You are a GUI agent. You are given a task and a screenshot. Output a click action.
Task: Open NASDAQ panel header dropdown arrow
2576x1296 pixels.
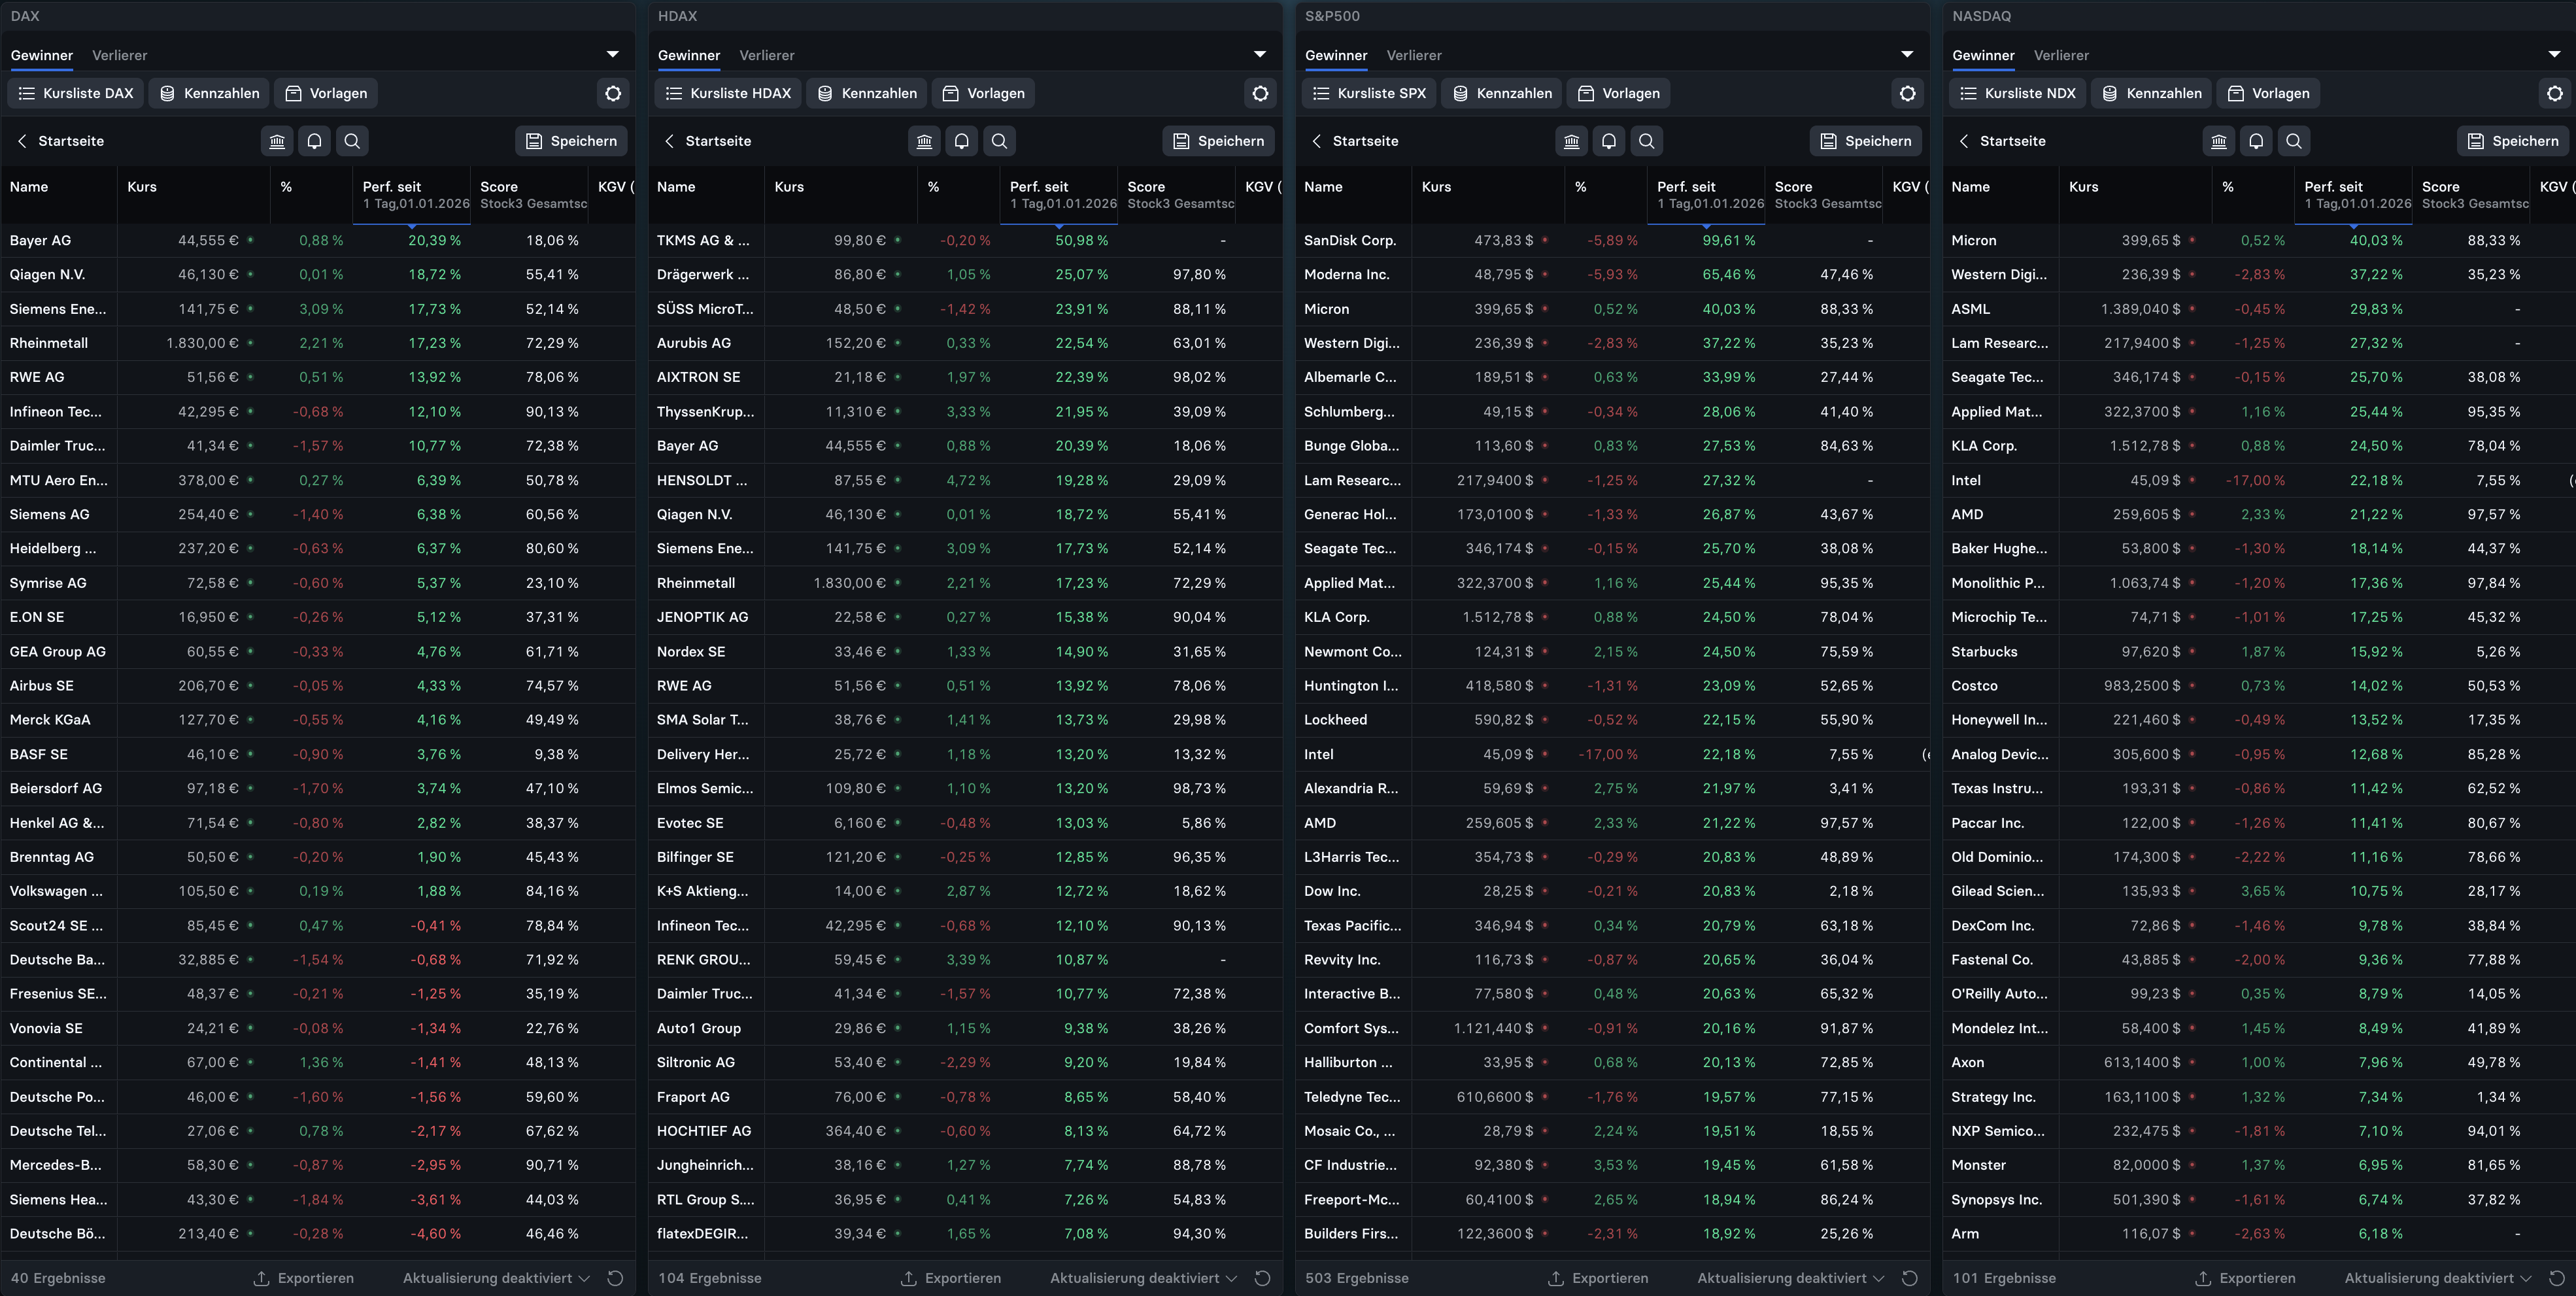click(x=2554, y=54)
